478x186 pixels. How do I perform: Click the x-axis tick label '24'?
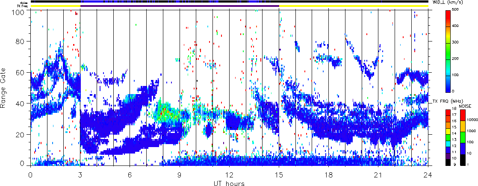coord(428,174)
